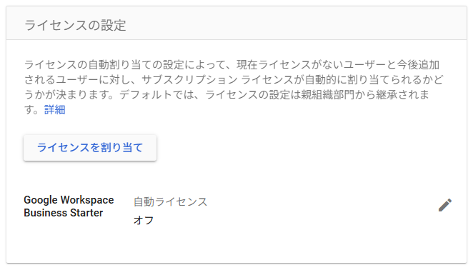Open the editor for the 自動ライセンス row

tap(445, 205)
